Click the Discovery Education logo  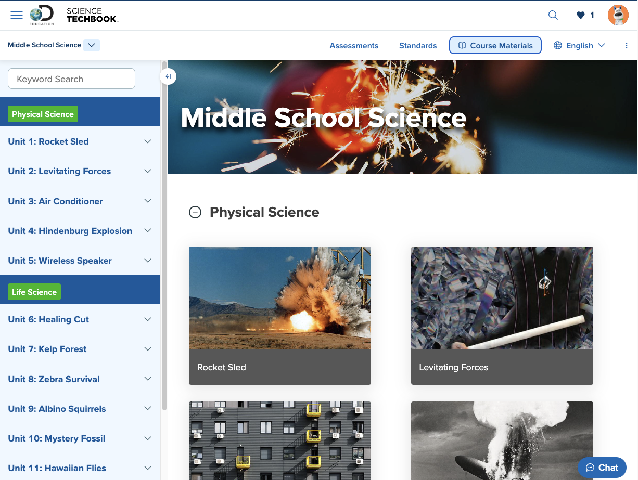[x=42, y=16]
